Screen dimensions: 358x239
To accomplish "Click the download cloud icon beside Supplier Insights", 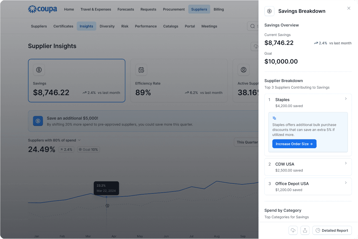I will pos(256,46).
